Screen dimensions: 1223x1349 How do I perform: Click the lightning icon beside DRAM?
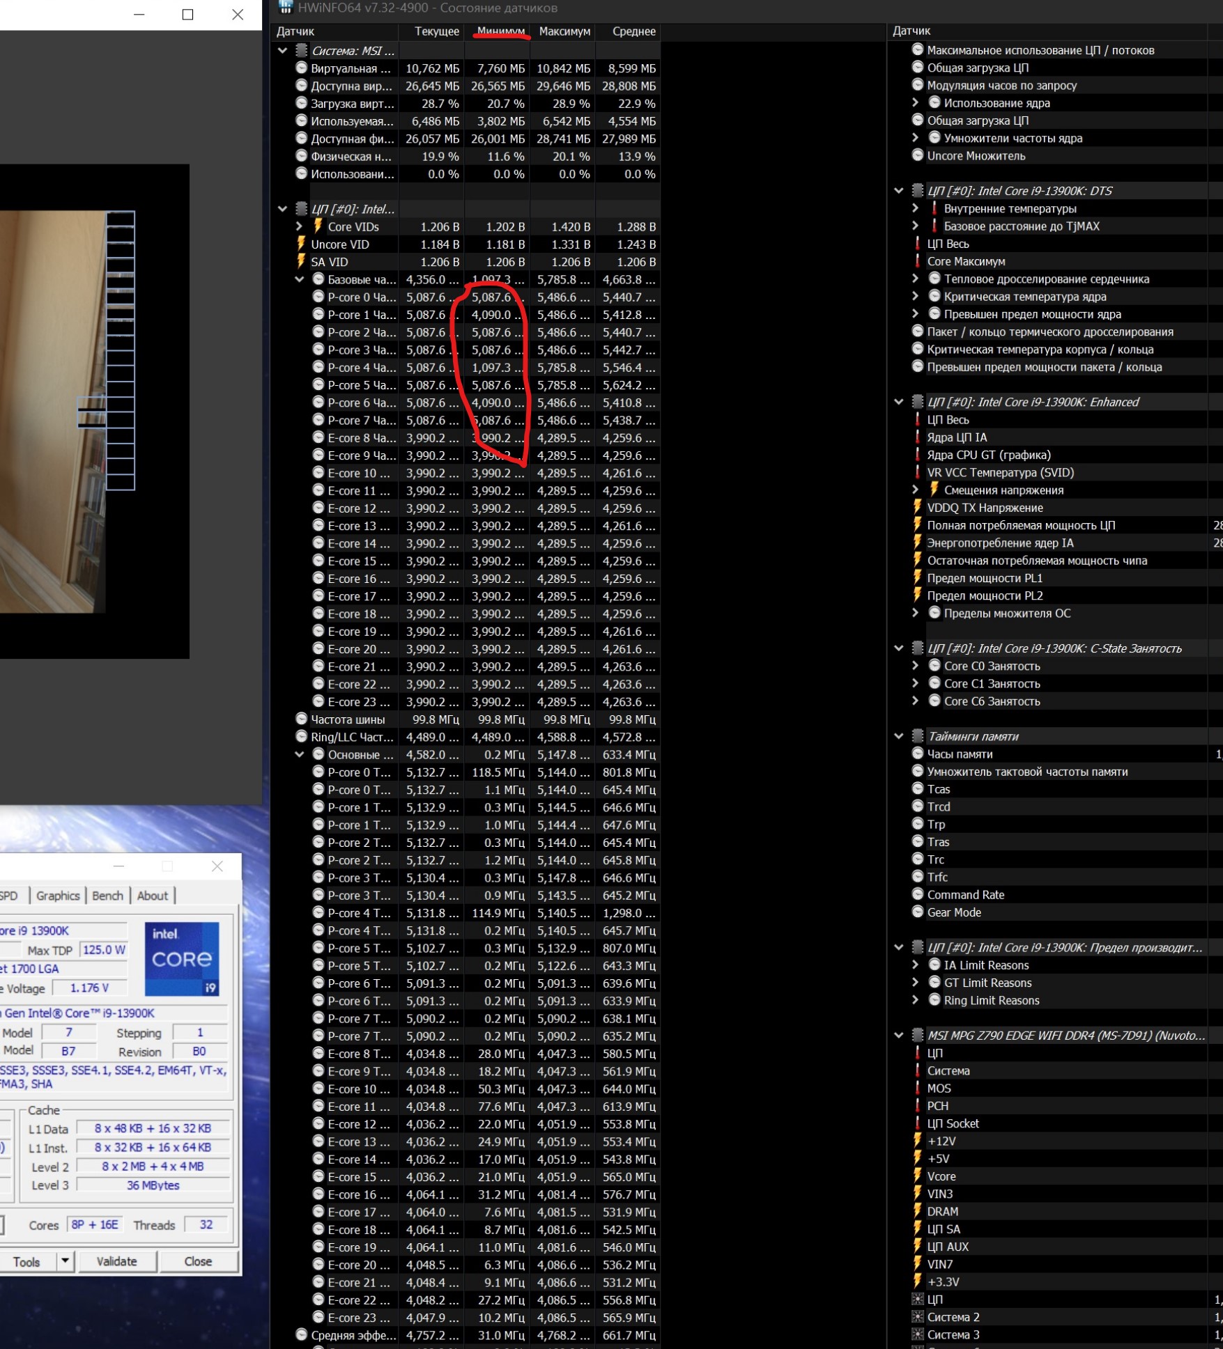tap(918, 1211)
